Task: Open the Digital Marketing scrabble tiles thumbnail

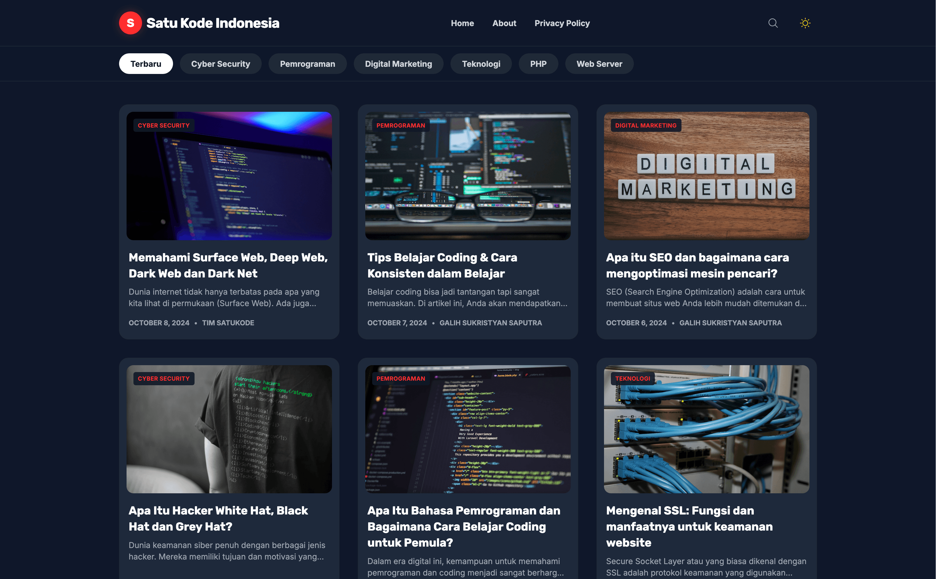Action: pos(706,176)
